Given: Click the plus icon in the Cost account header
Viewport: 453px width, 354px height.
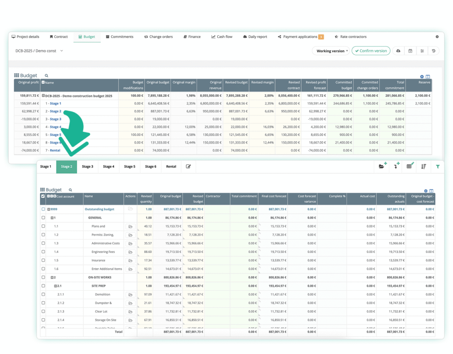Looking at the screenshot, I should 54,196.
